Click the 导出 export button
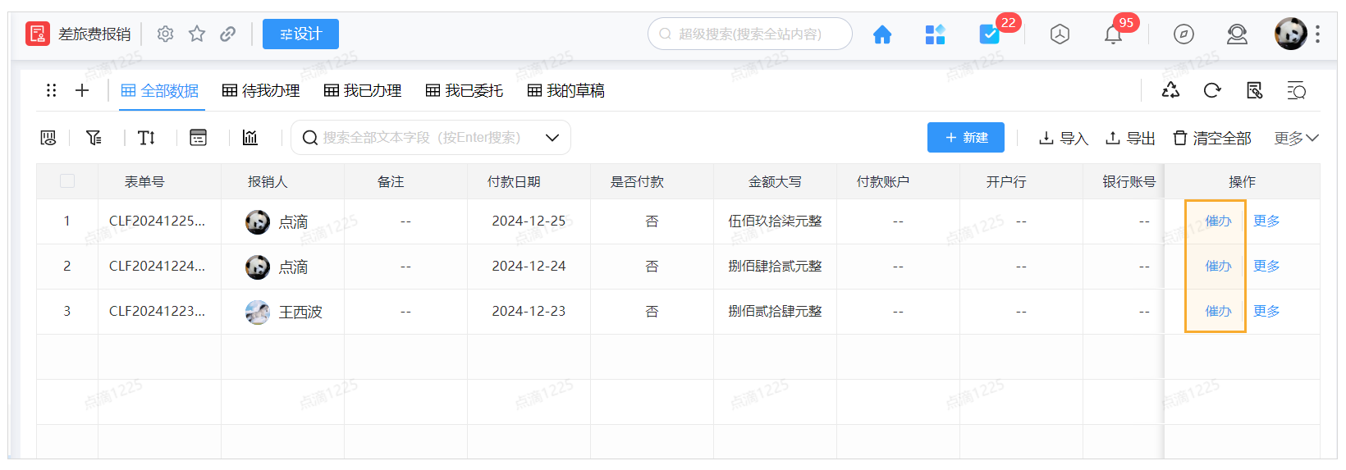This screenshot has height=470, width=1346. click(x=1130, y=138)
